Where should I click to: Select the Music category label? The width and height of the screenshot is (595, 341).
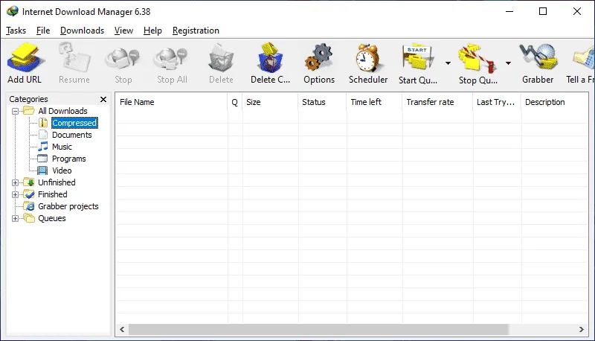tap(62, 147)
